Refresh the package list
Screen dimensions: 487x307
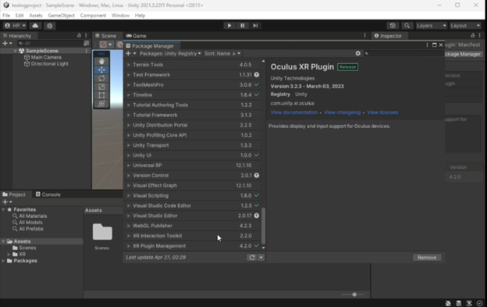(x=252, y=257)
